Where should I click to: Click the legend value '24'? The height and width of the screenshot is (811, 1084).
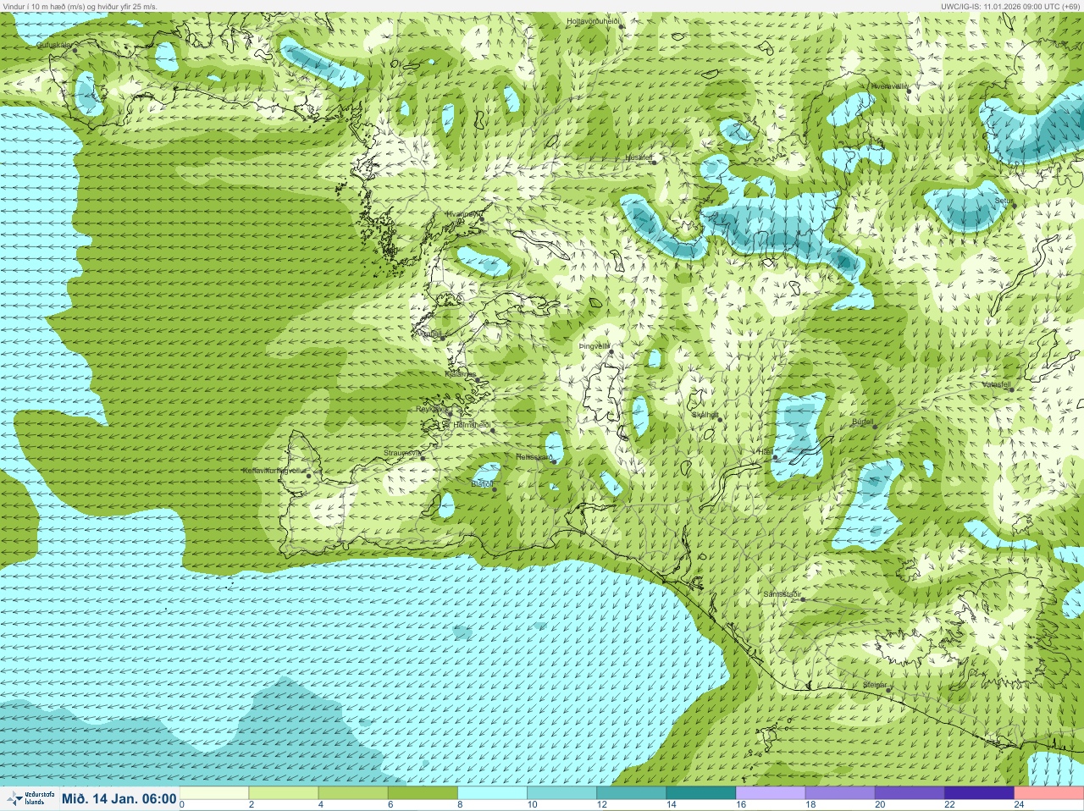1019,805
